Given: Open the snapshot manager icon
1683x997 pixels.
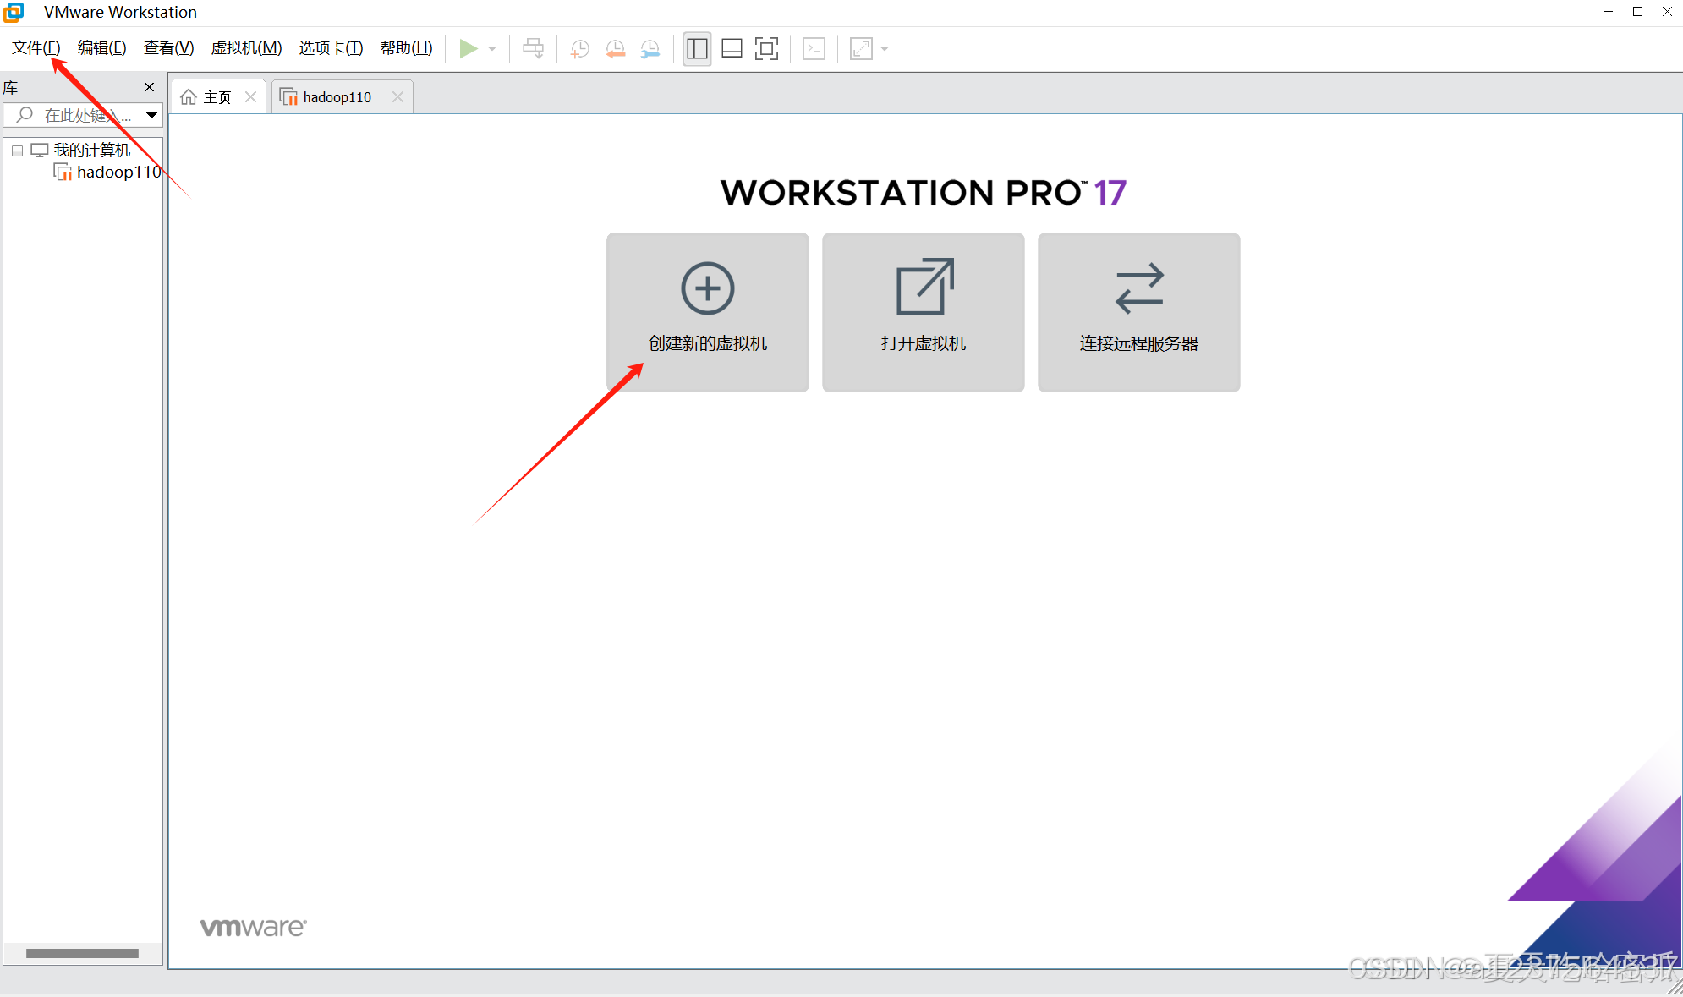Looking at the screenshot, I should coord(650,48).
